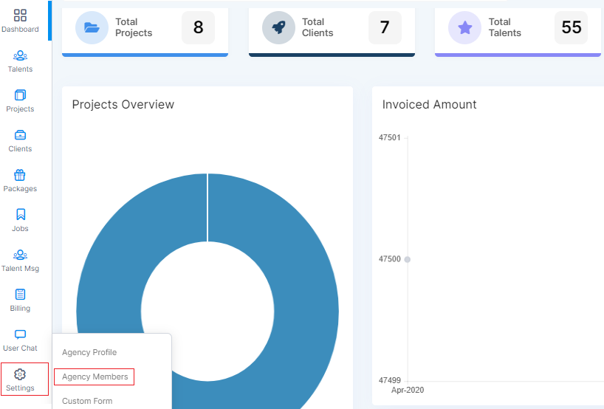Click the Projects sidebar label

20,109
